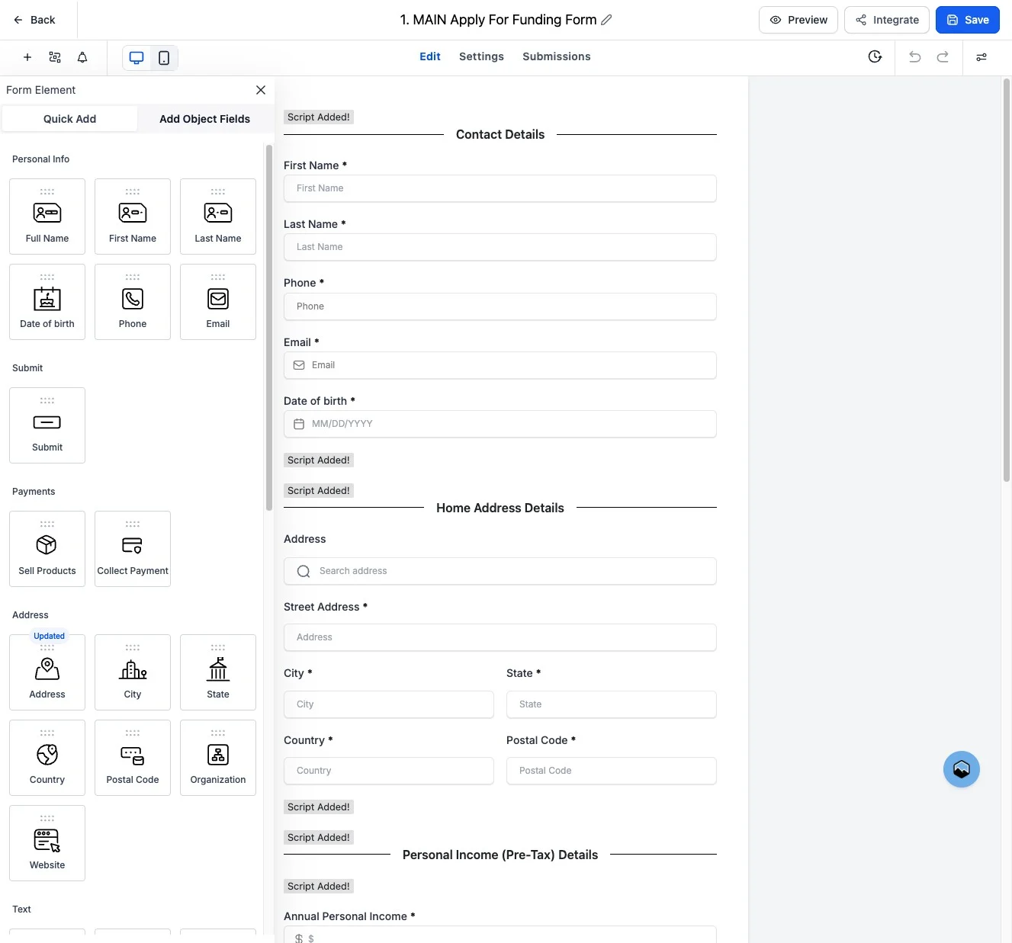Click the Phone input field
The height and width of the screenshot is (943, 1012).
[500, 306]
